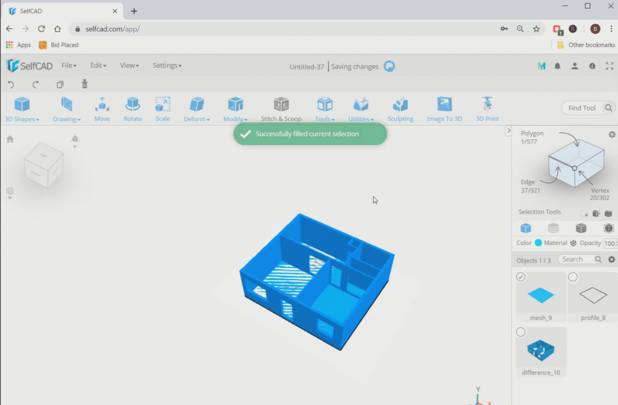618x405 pixels.
Task: Open the Edit menu
Action: click(97, 65)
